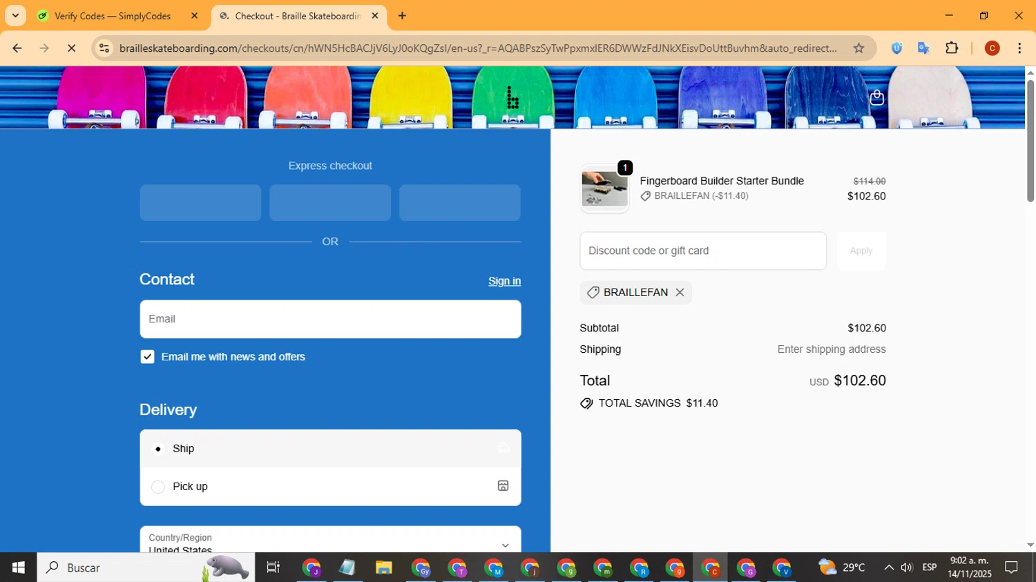The height and width of the screenshot is (582, 1036).
Task: Open the Chrome profile avatar C
Action: coord(992,48)
